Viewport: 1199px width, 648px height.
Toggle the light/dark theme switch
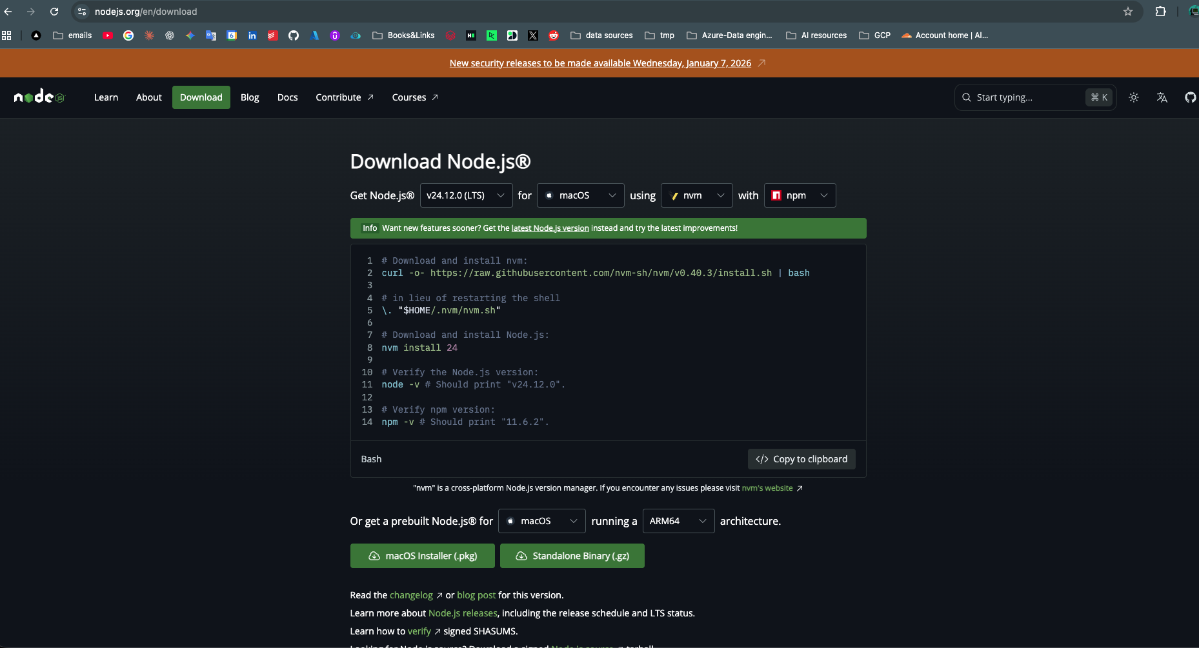coord(1134,97)
